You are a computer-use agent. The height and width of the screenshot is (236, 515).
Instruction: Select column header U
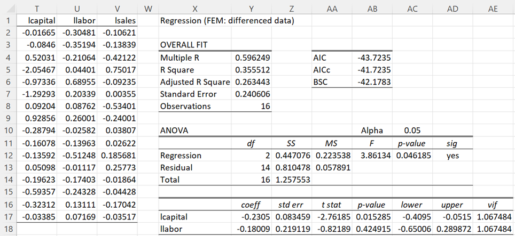tap(77, 9)
